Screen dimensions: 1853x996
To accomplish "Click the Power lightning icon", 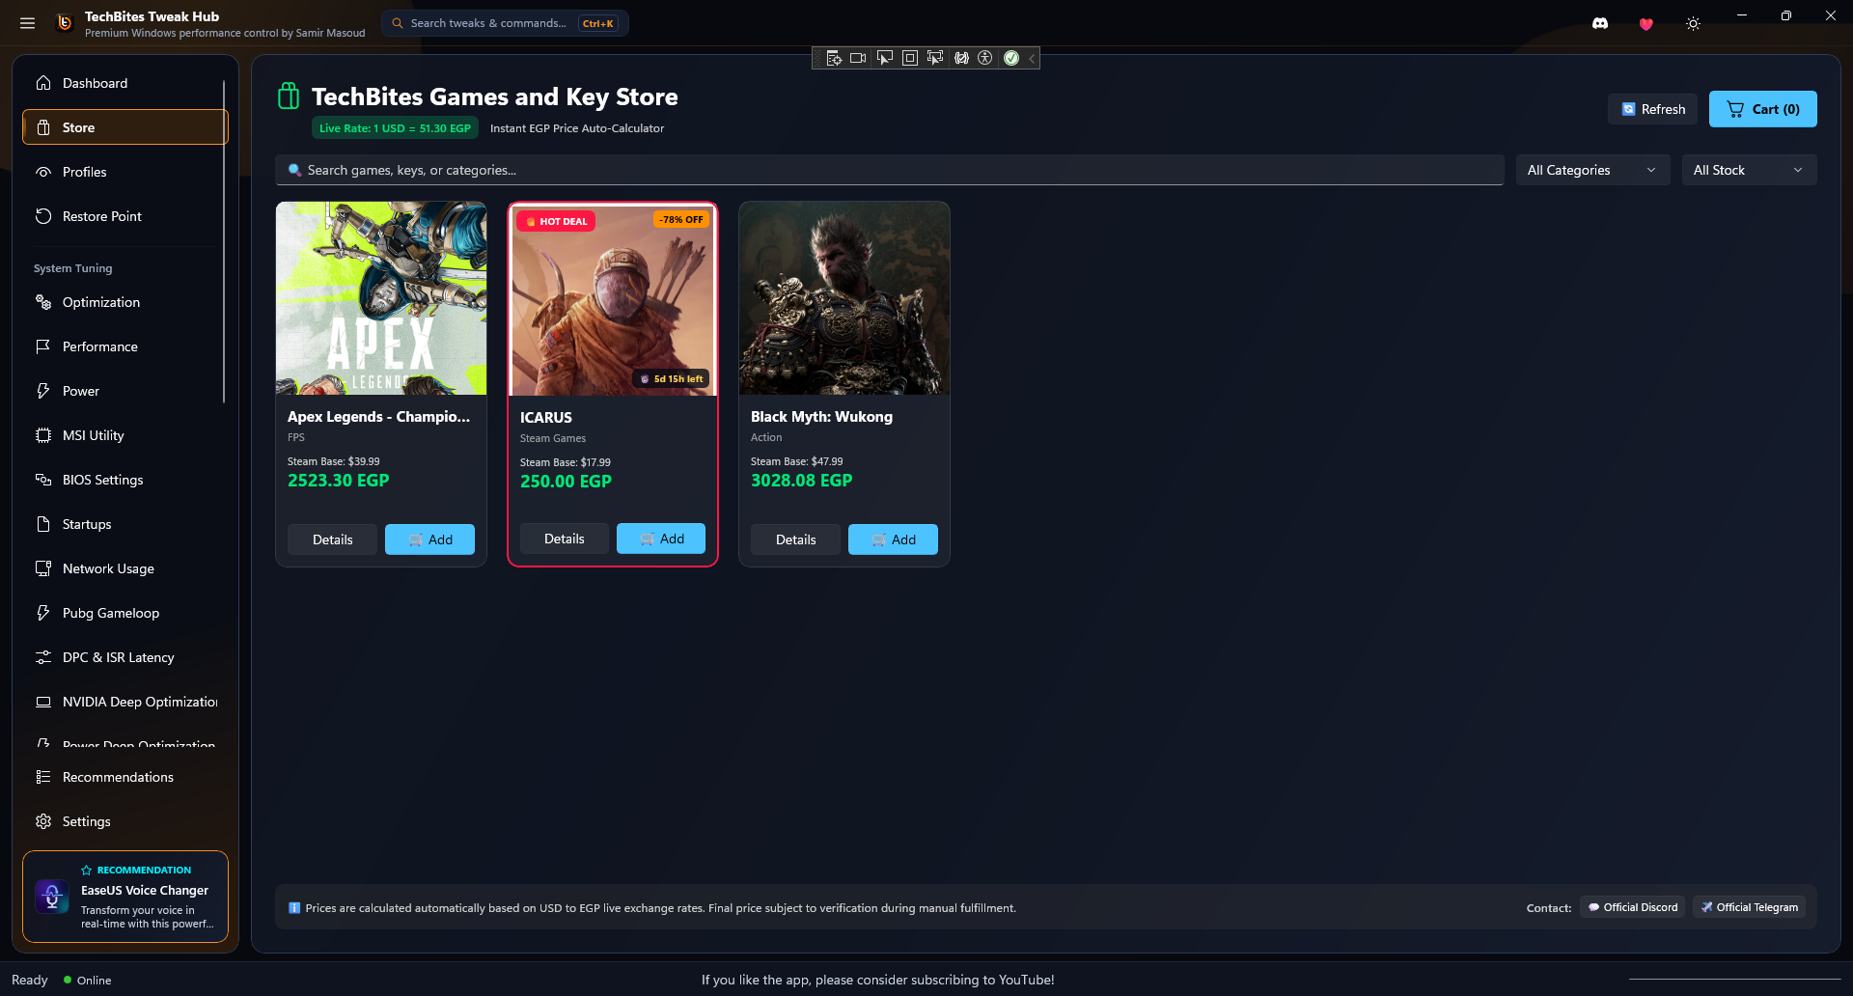I will pyautogui.click(x=43, y=391).
